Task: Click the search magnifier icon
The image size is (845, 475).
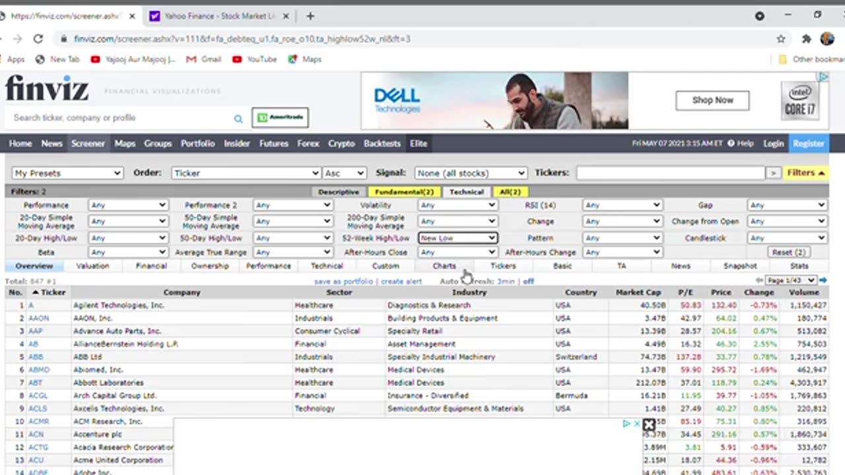Action: tap(238, 118)
